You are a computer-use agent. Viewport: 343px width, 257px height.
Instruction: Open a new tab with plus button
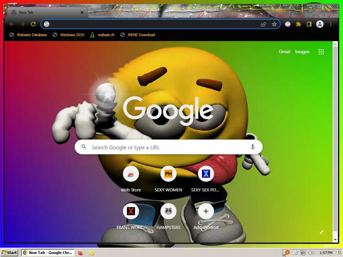(x=95, y=12)
